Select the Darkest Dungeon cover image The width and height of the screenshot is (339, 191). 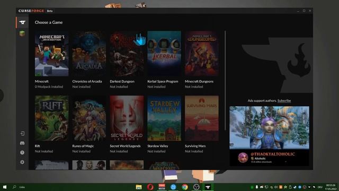[x=127, y=54]
